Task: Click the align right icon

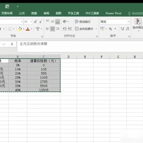Action: (x=58, y=29)
